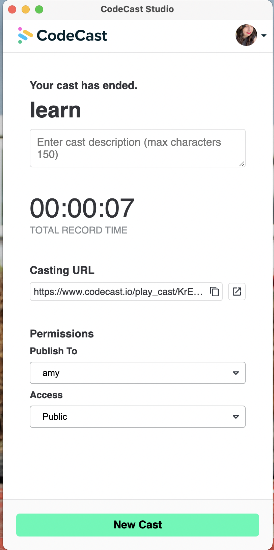274x550 pixels.
Task: Click the CodeCast logo
Action: 62,35
